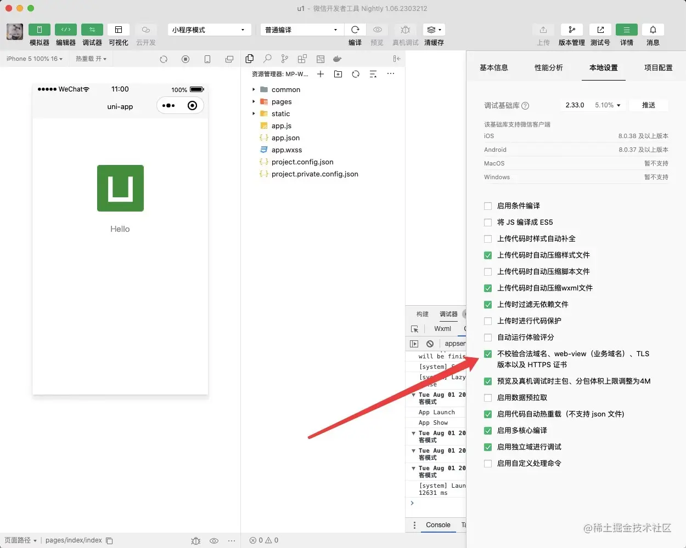Enable 将 JS 编译成 ES5
Viewport: 686px width, 548px height.
coord(488,222)
